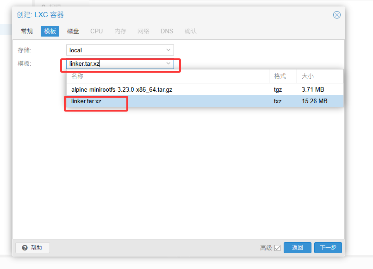Click the question mark 帮助 icon
373x269 pixels.
coord(25,248)
